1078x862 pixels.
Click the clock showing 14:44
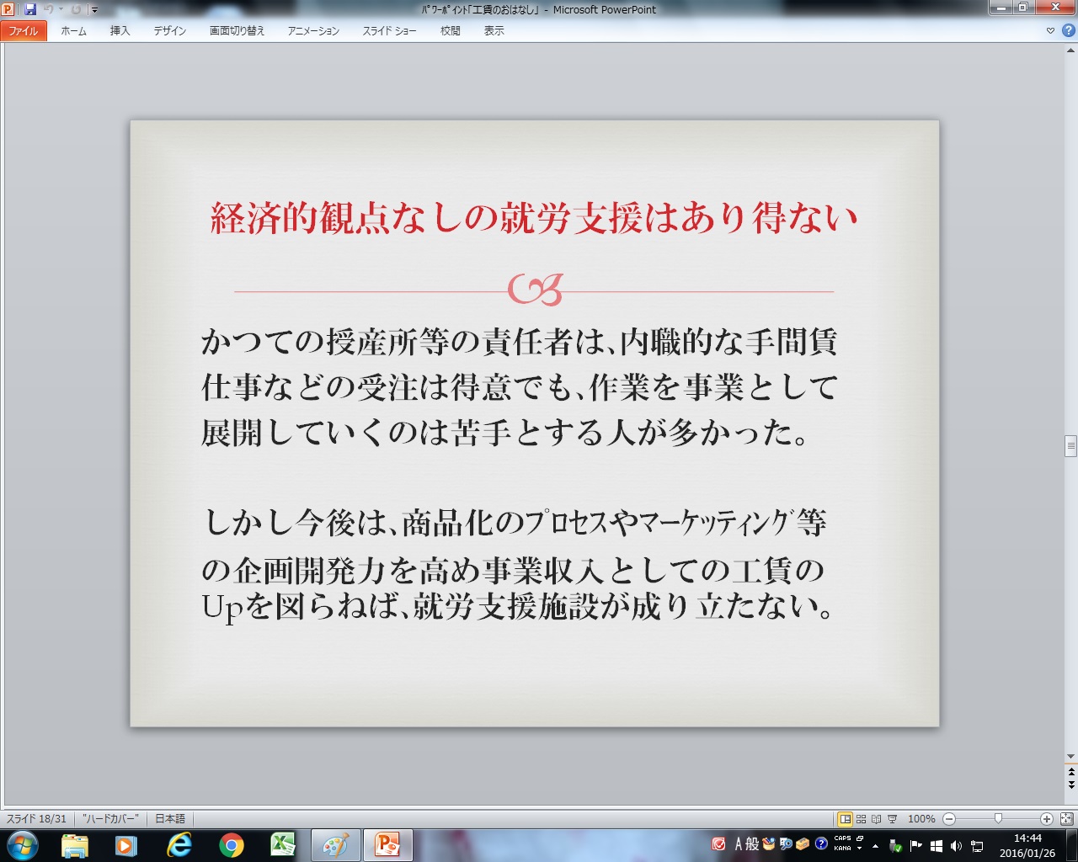(1027, 846)
